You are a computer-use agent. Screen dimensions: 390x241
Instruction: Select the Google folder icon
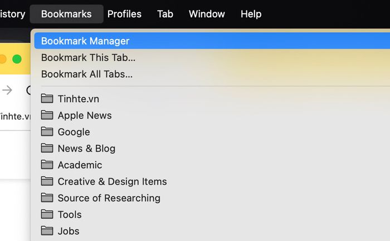point(47,132)
